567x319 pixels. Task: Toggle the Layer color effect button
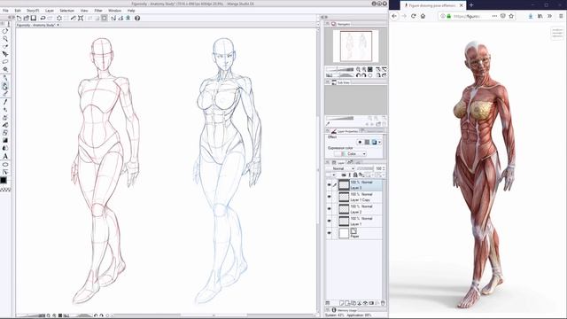coord(374,142)
